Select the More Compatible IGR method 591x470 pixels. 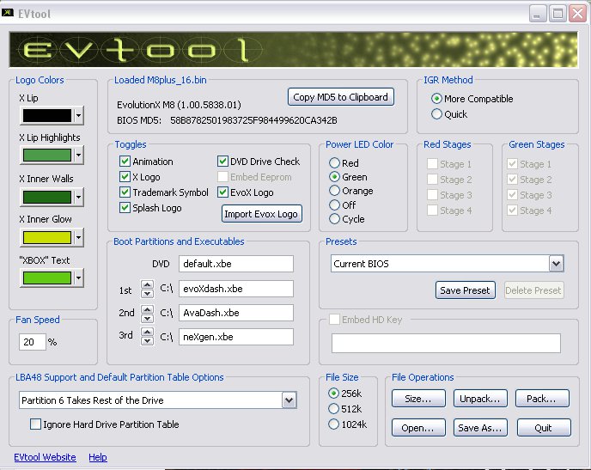tap(436, 99)
